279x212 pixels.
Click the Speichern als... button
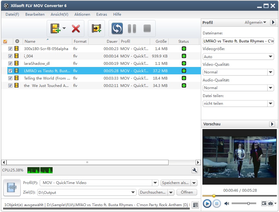175,183
